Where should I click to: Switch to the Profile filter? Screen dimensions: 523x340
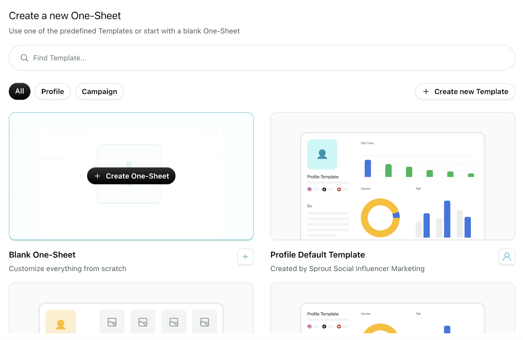53,92
